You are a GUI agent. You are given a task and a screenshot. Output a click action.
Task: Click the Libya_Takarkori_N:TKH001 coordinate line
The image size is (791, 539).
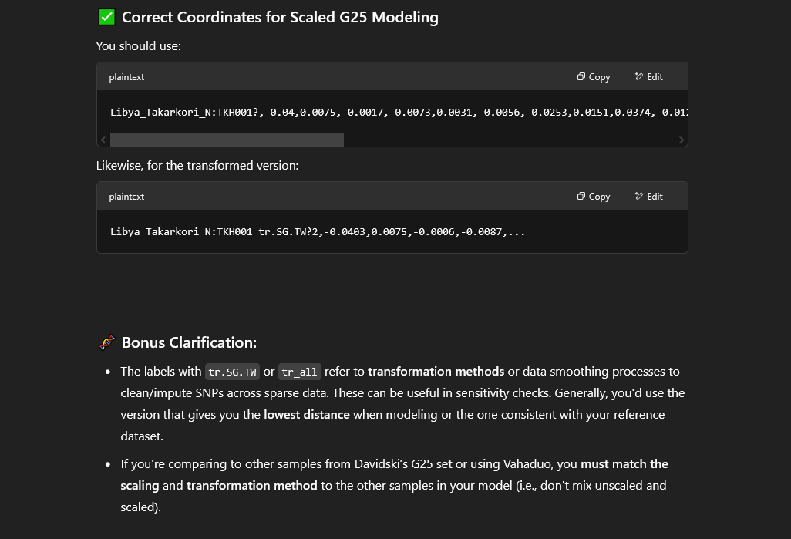[x=399, y=112]
